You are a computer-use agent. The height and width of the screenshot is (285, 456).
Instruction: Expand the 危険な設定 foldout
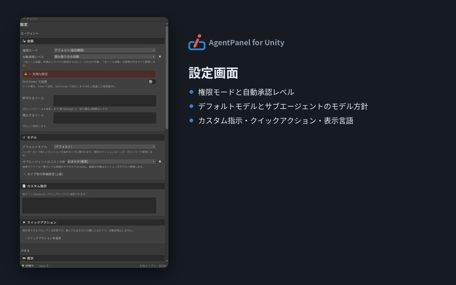(30, 74)
